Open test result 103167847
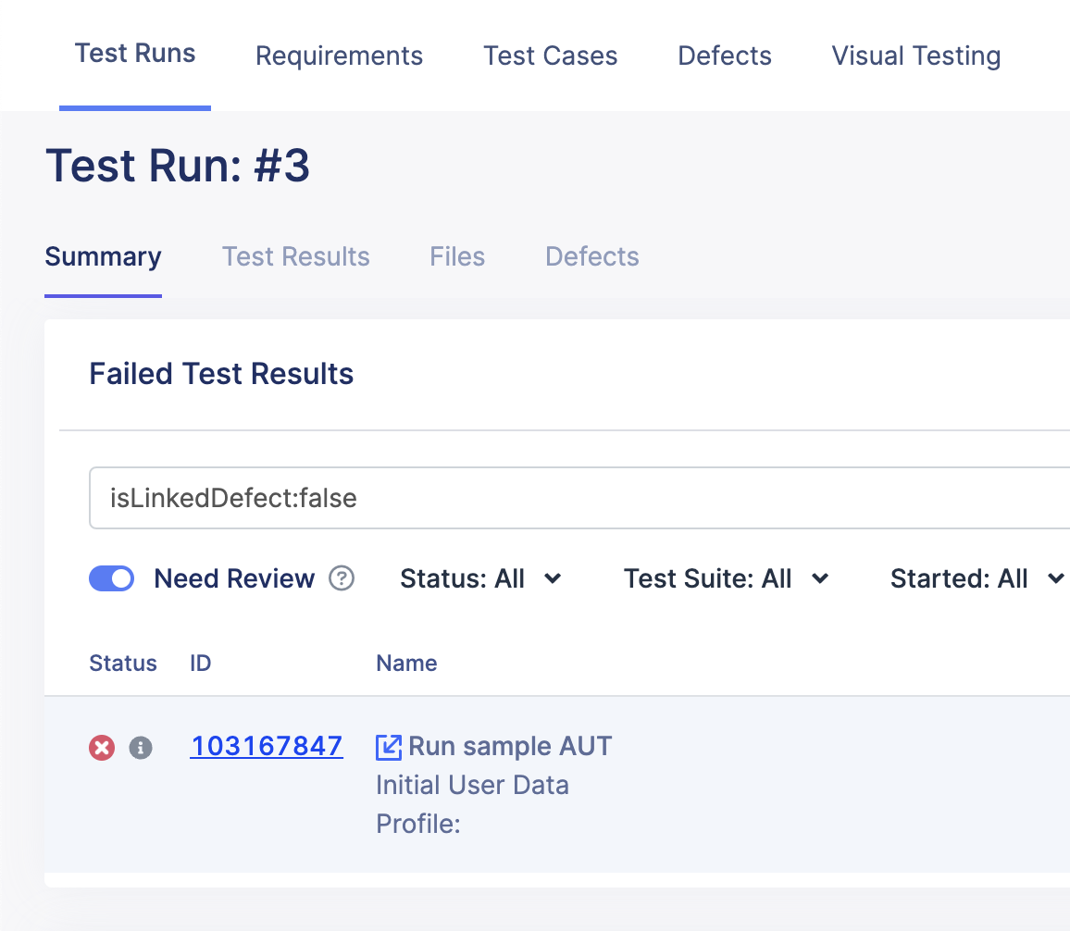Screen dimensions: 1070x931 pos(267,746)
